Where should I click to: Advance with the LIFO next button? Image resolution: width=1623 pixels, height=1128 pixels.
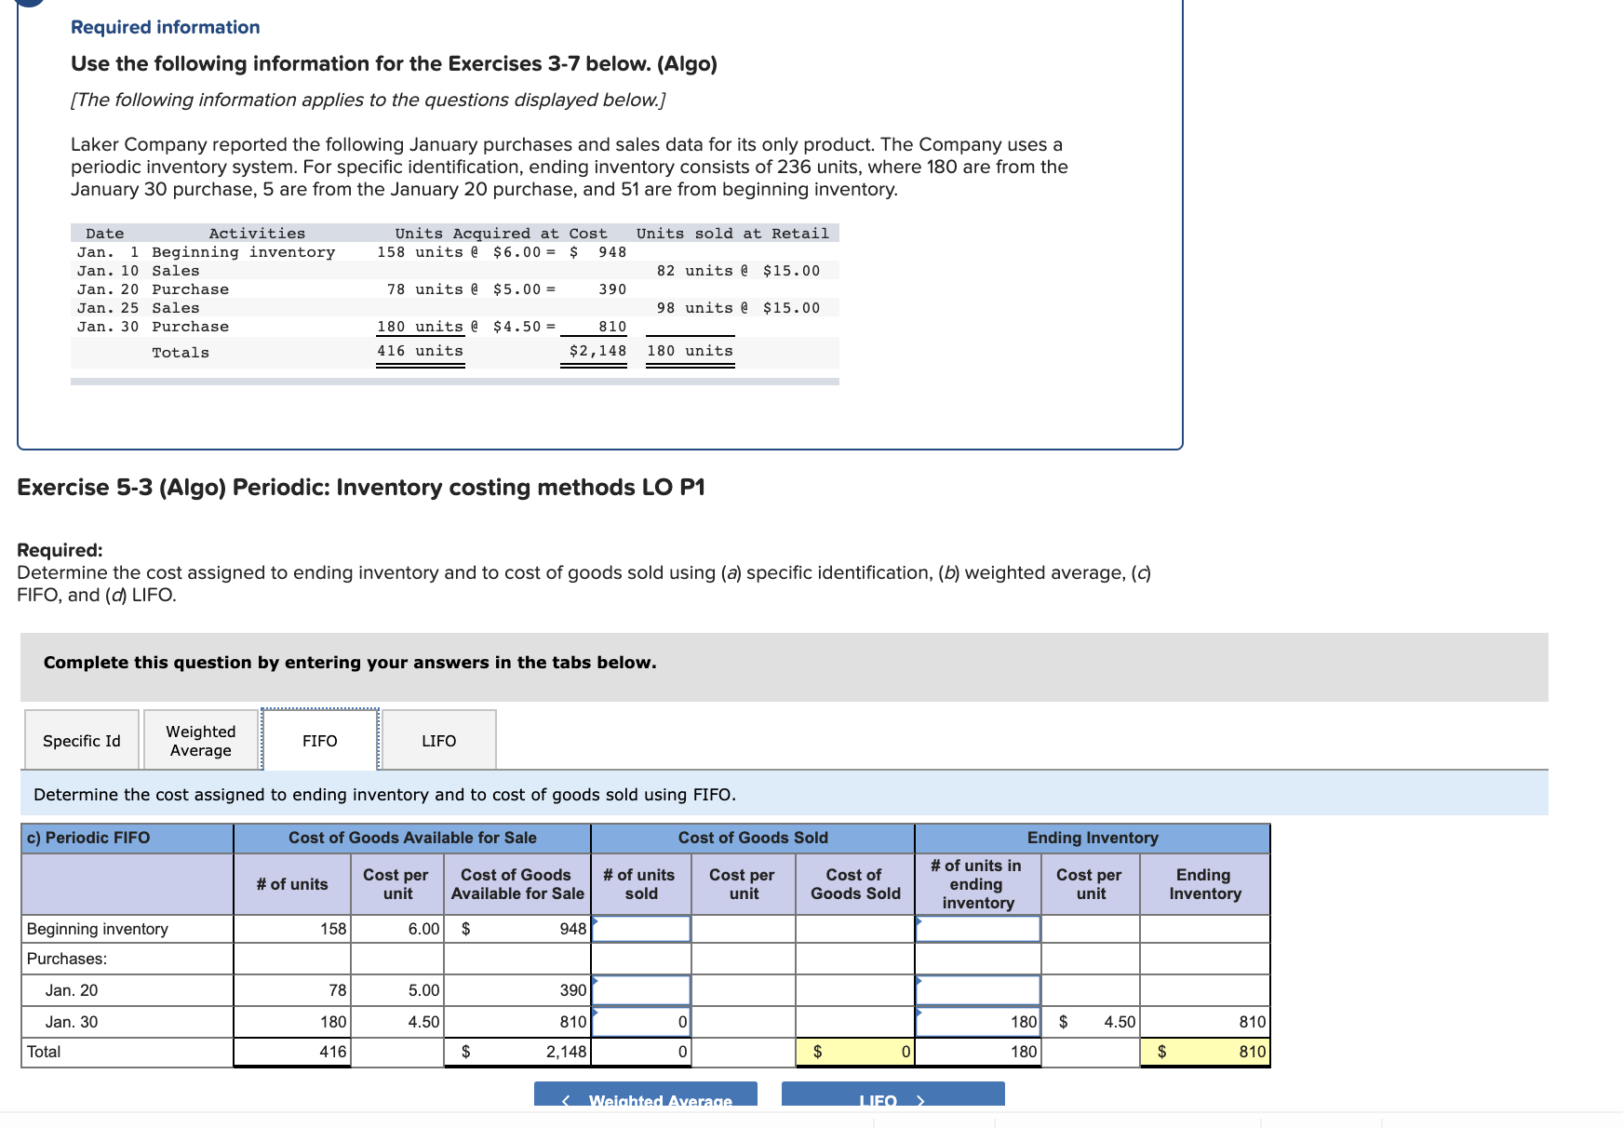tap(893, 1094)
